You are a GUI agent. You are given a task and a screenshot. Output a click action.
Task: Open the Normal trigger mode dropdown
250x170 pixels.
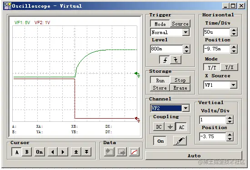coord(185,32)
